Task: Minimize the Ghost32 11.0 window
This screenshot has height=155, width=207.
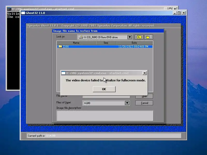Action: point(175,13)
